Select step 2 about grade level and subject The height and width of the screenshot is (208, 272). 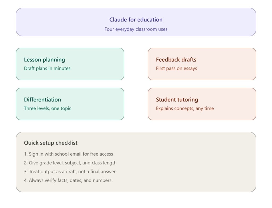click(x=70, y=163)
